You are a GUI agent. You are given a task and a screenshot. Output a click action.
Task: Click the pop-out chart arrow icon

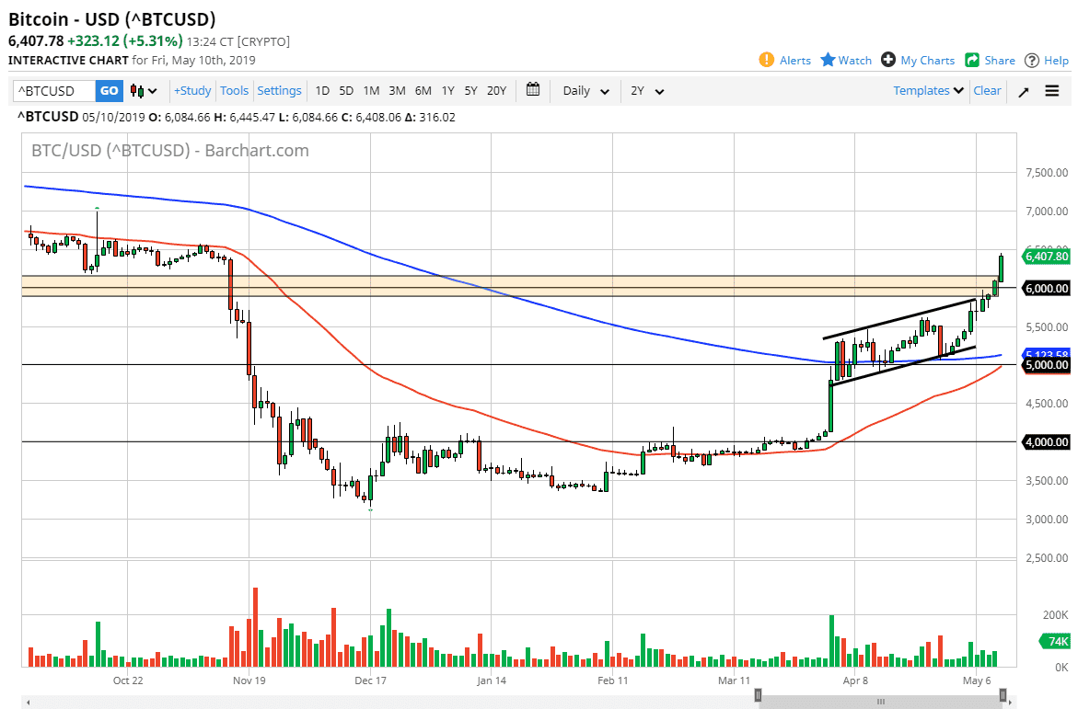click(x=1024, y=90)
